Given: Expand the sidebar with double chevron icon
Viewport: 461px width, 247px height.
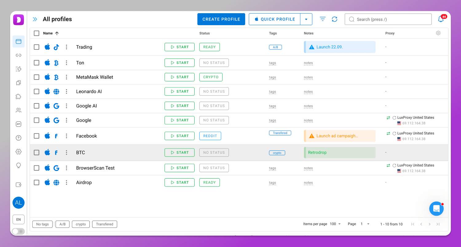Looking at the screenshot, I should click(x=35, y=19).
